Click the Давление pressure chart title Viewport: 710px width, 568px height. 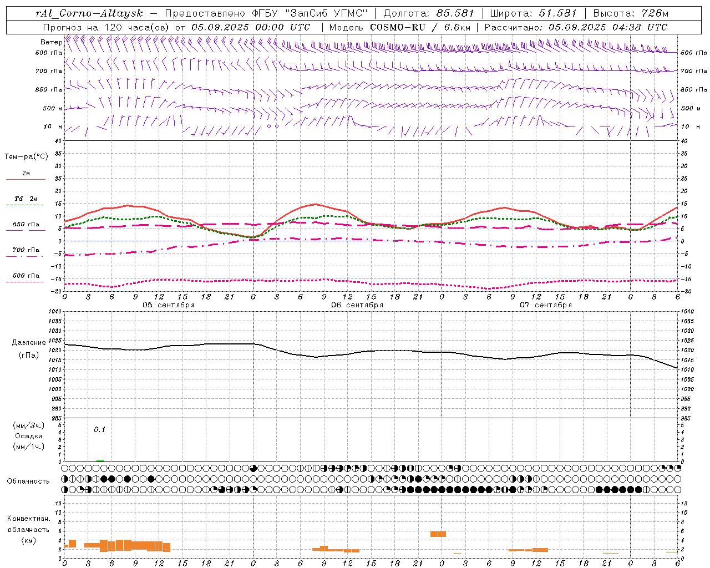29,343
